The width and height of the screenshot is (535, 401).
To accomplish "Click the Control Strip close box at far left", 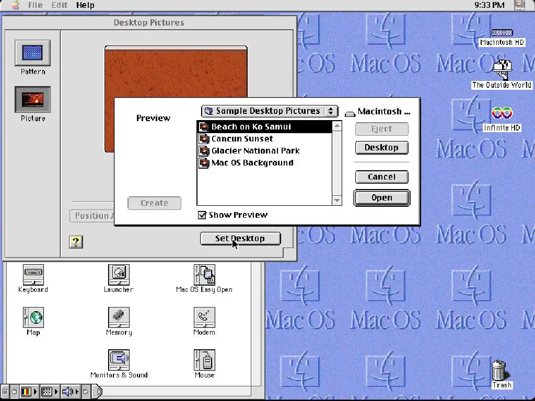I will (4, 392).
